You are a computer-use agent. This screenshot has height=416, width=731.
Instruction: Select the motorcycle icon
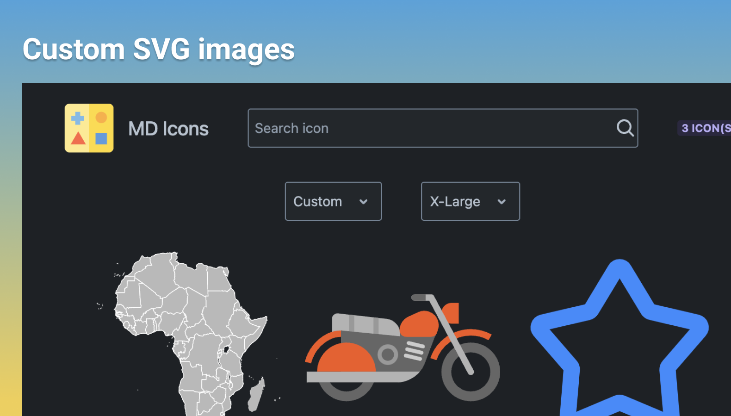tap(403, 347)
